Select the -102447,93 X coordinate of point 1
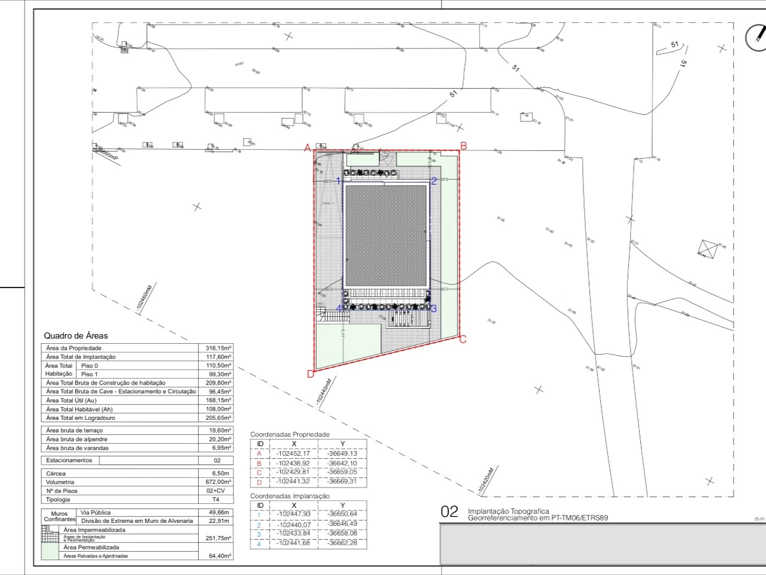The width and height of the screenshot is (766, 575). point(294,514)
